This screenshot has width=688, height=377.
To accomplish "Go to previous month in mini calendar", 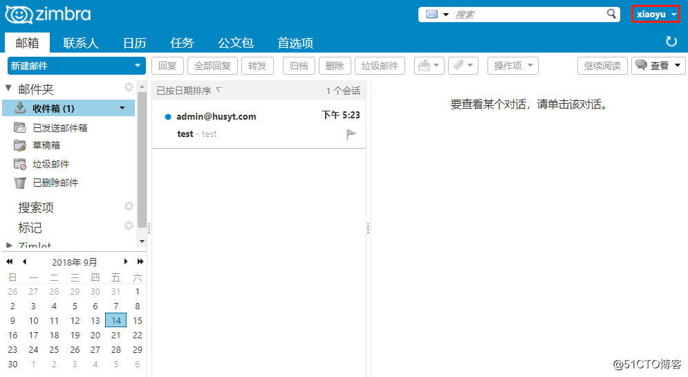I will pyautogui.click(x=25, y=261).
